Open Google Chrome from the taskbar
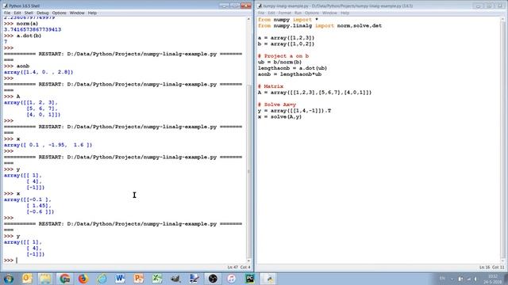 (x=64, y=279)
